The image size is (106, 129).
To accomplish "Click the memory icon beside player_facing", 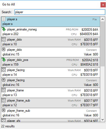I will (4, 70).
